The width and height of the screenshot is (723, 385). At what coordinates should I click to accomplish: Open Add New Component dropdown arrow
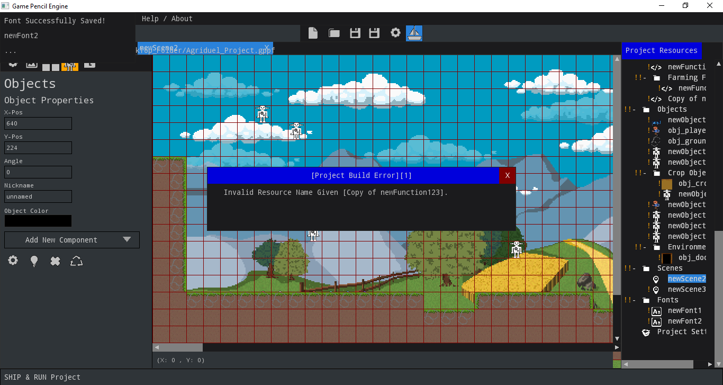coord(127,239)
